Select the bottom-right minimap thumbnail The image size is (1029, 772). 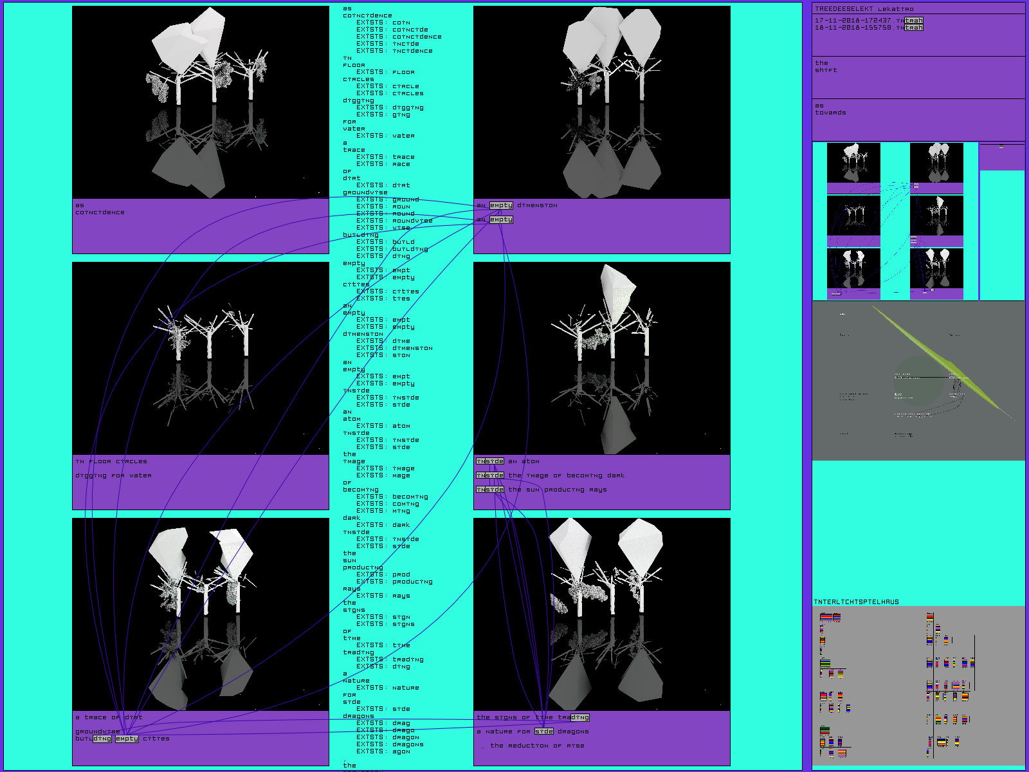coord(936,268)
